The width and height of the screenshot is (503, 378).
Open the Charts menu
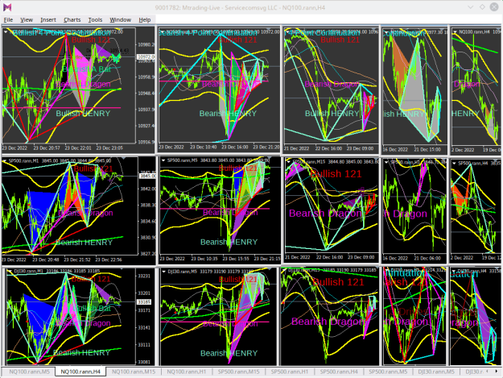[72, 19]
